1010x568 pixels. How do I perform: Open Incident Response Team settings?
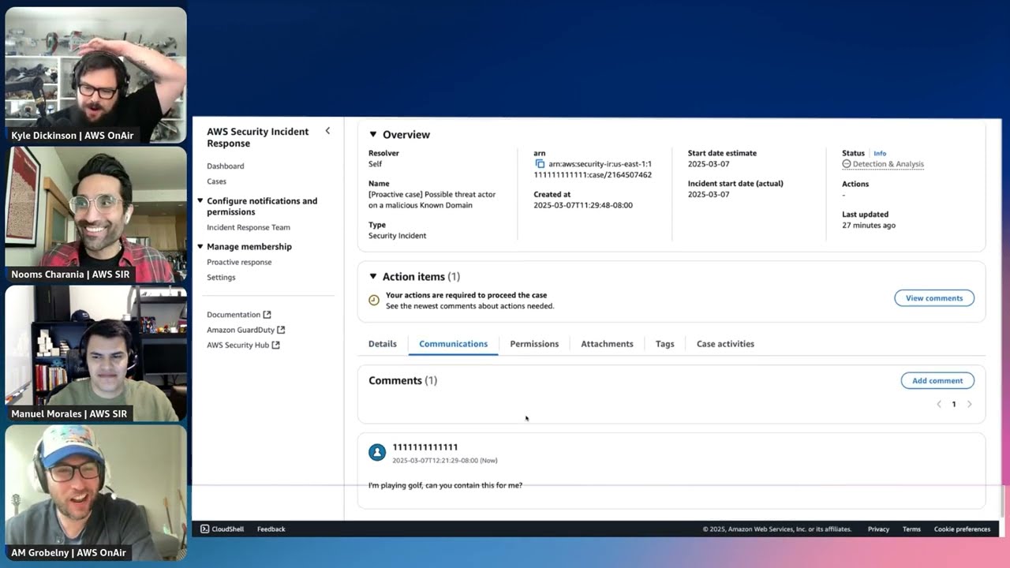tap(249, 227)
